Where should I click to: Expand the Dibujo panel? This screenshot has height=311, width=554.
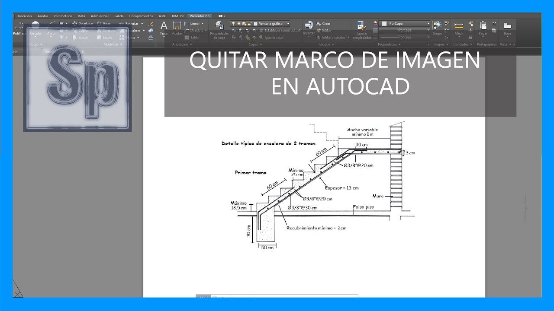pos(35,44)
